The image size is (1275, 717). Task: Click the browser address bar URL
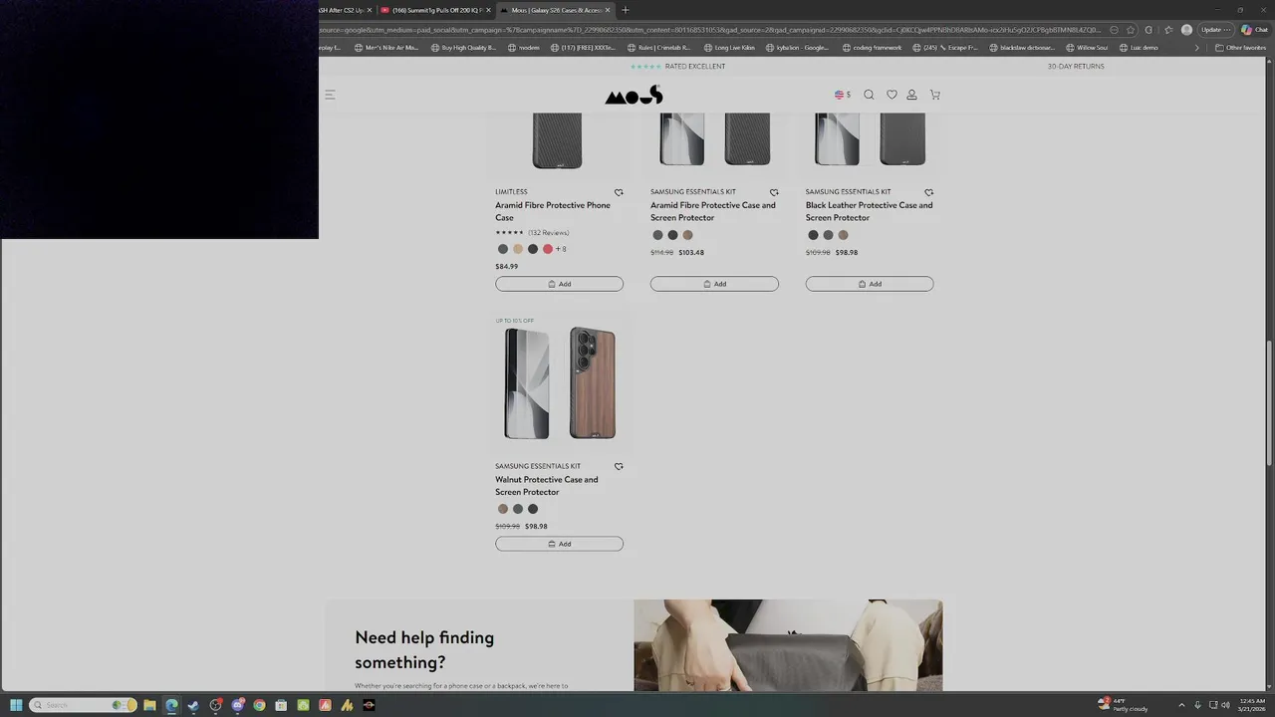pos(709,30)
